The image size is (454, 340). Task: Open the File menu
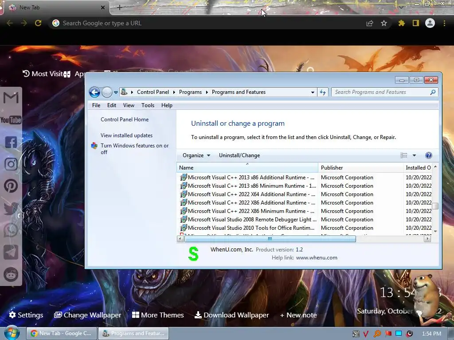click(x=96, y=105)
